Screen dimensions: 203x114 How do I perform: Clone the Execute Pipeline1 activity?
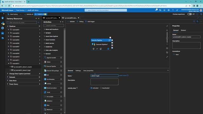coord(101,49)
